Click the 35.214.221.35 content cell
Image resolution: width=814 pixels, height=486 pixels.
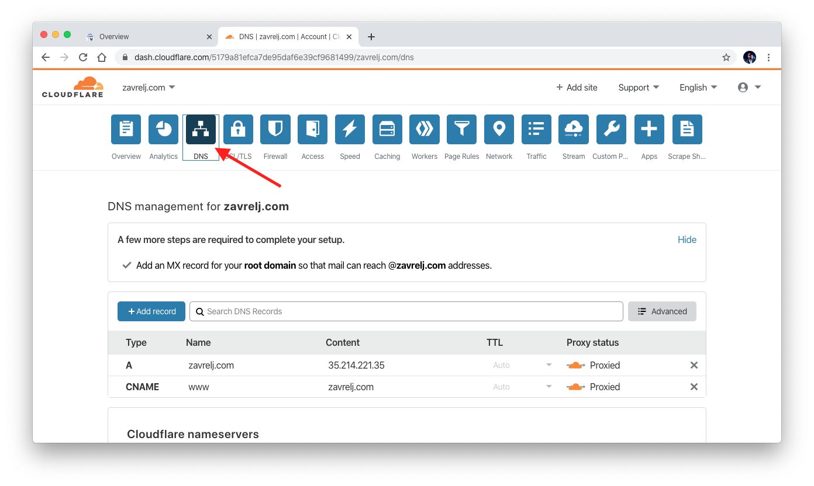(x=356, y=365)
